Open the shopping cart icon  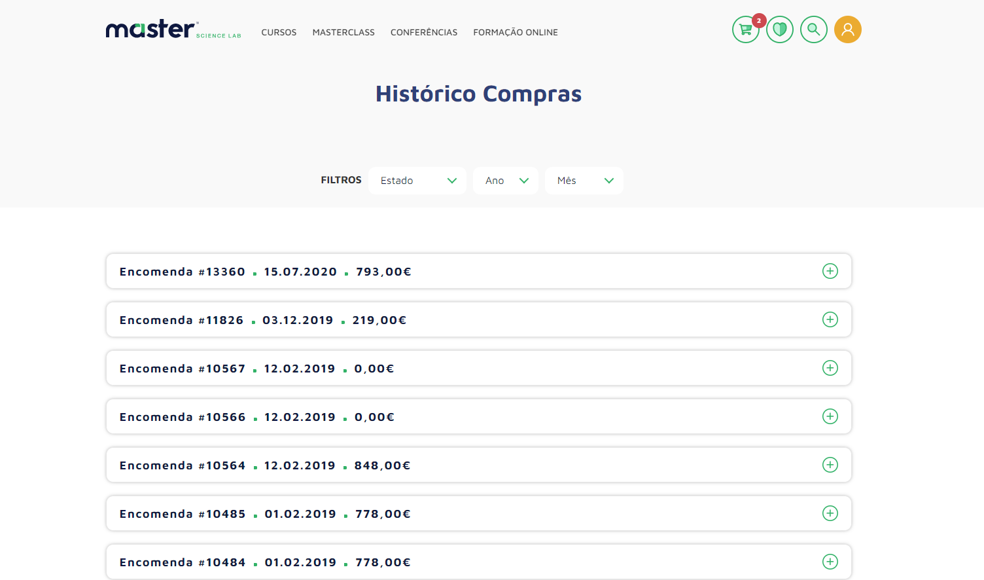click(745, 29)
